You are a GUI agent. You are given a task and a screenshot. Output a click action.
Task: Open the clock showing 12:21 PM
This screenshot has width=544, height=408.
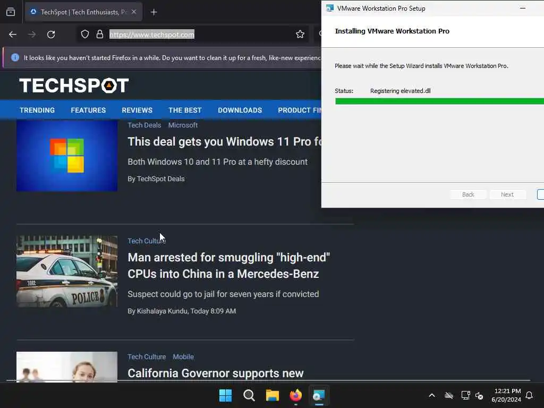506,395
